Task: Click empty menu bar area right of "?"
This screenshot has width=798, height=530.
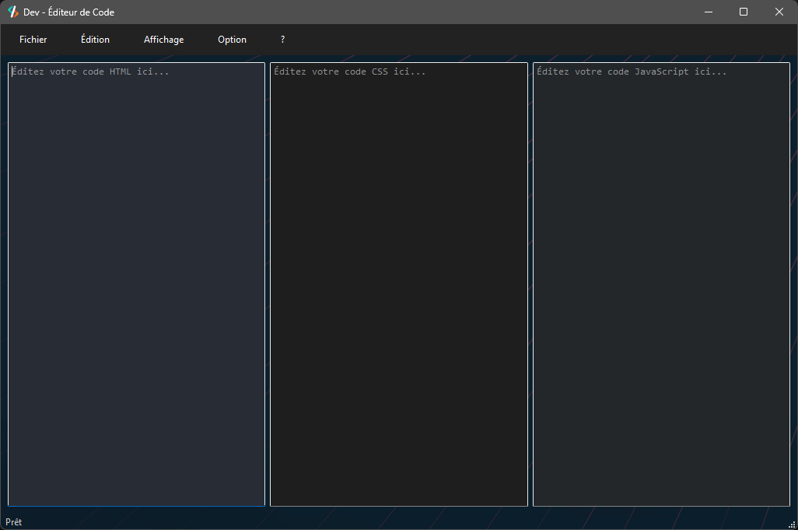Action: 529,40
